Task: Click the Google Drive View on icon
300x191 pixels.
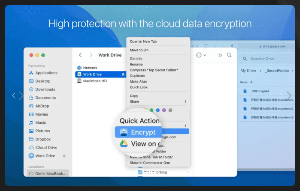Action: click(124, 143)
